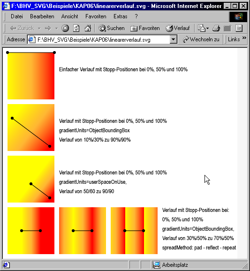Click the Arbeitsplatz status bar zone

199,265
